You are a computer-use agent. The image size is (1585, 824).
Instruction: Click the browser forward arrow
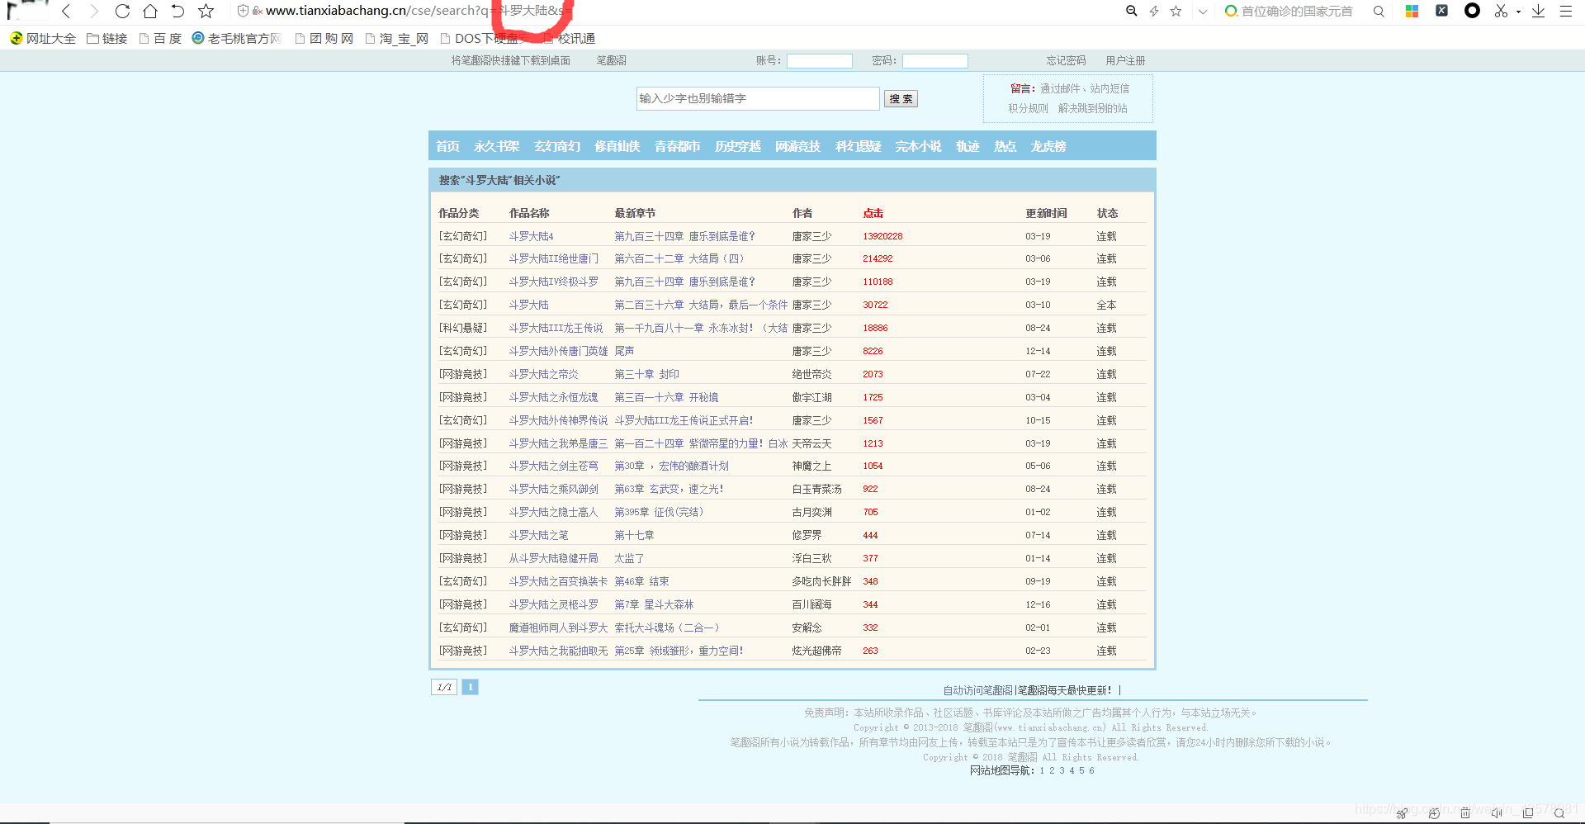(x=94, y=11)
